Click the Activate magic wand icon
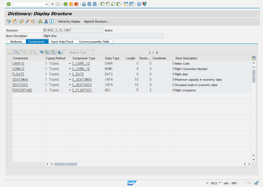 click(x=27, y=21)
